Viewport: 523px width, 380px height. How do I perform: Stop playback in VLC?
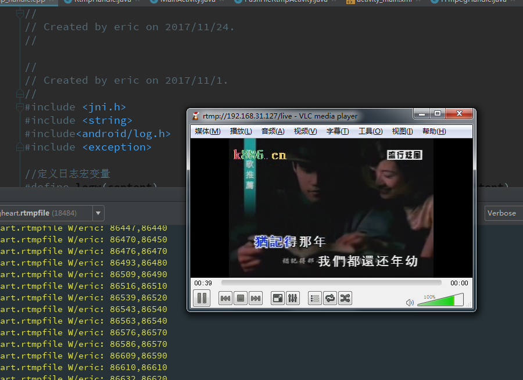[240, 298]
